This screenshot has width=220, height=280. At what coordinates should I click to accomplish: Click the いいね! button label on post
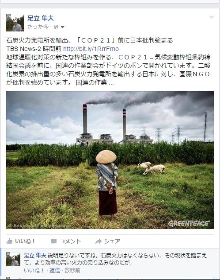coord(25,241)
